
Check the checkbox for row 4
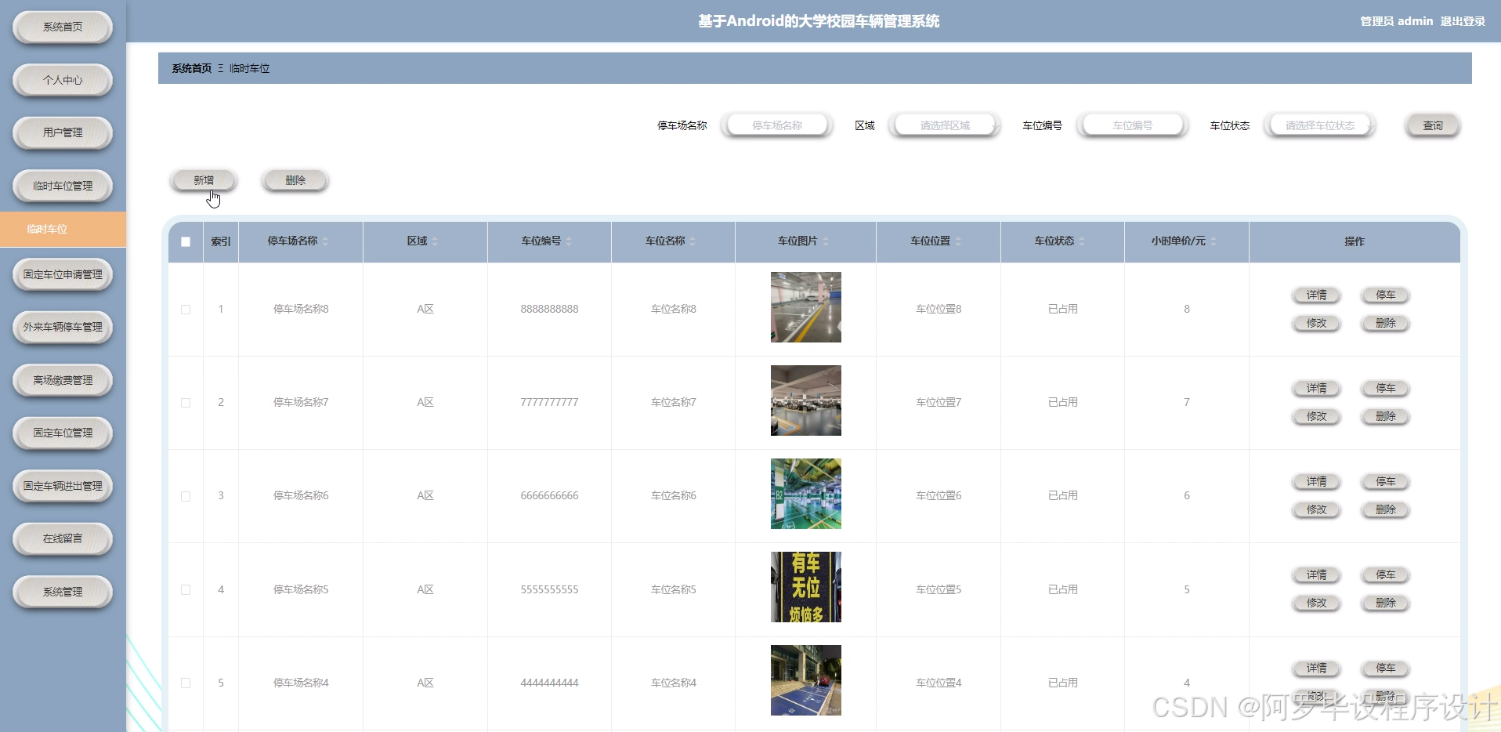pos(186,589)
